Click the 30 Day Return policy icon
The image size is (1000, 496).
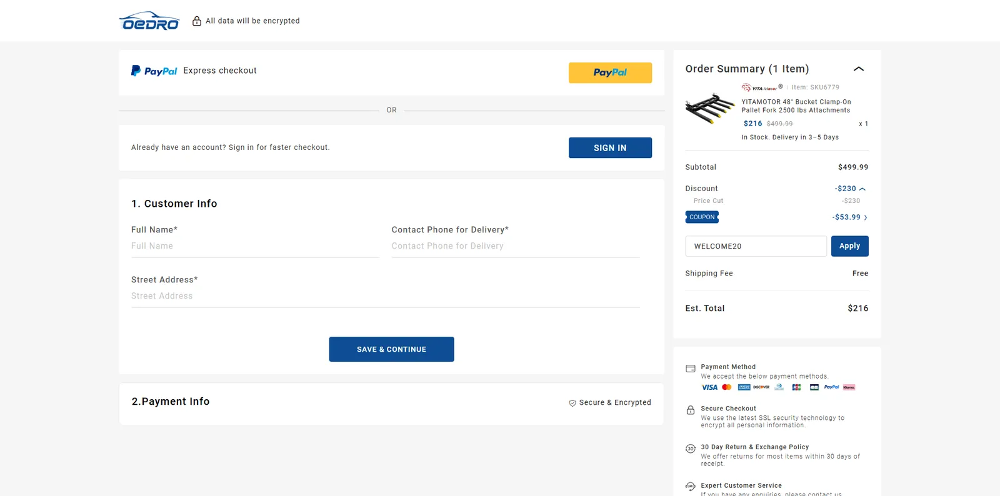(691, 449)
